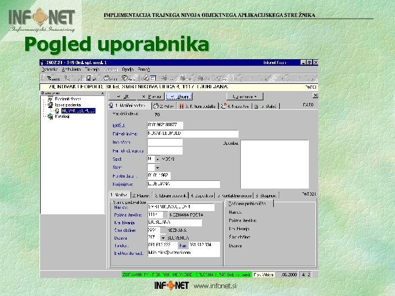Image resolution: width=395 pixels, height=296 pixels.
Task: Select NOVAK LEOPOLD tree node
Action: [78, 111]
